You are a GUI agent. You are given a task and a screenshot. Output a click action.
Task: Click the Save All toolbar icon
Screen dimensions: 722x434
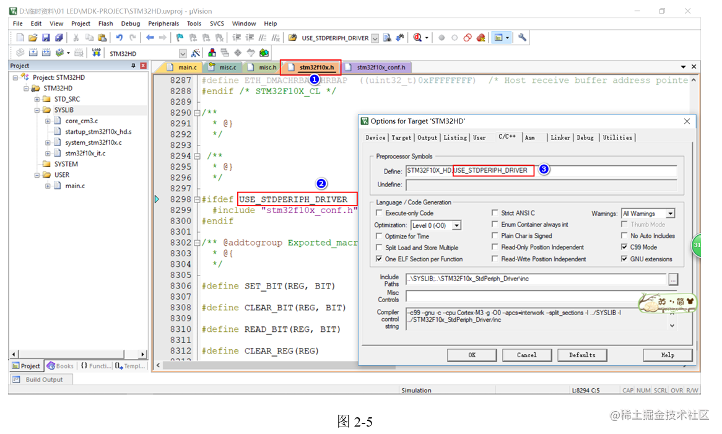(59, 38)
